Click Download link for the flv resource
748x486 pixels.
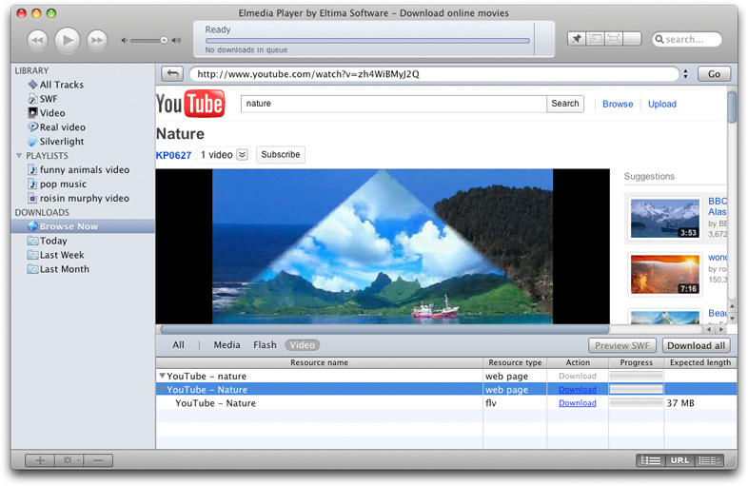[578, 403]
